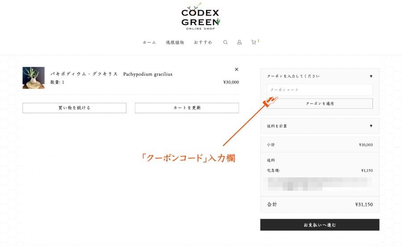Click the 数量: 1 quantity text
The width and height of the screenshot is (402, 246).
57,82
